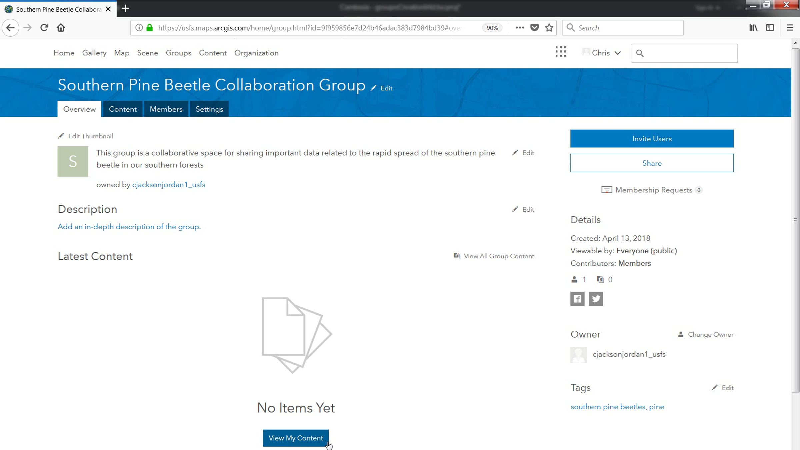Go to the browser home icon
800x450 pixels.
61,28
